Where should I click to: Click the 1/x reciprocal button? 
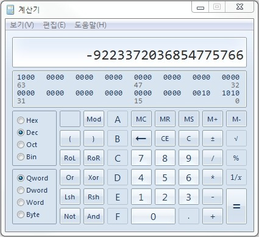[x=236, y=177]
